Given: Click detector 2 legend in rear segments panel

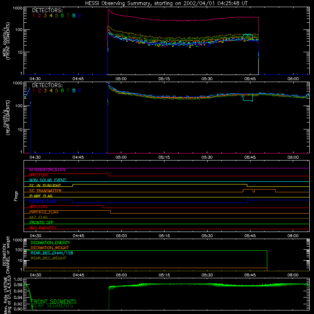Looking at the screenshot, I should 40,91.
